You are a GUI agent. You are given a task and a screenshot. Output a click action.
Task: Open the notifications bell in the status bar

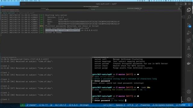[x=189, y=105]
